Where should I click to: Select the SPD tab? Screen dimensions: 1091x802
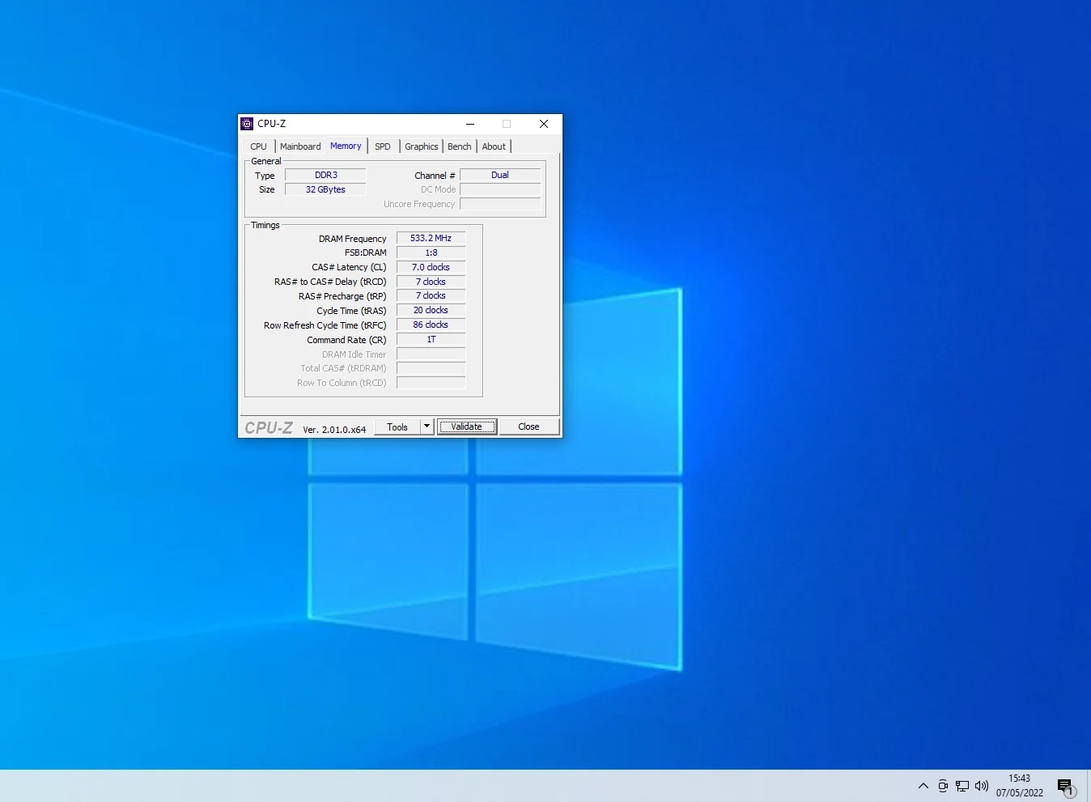383,146
